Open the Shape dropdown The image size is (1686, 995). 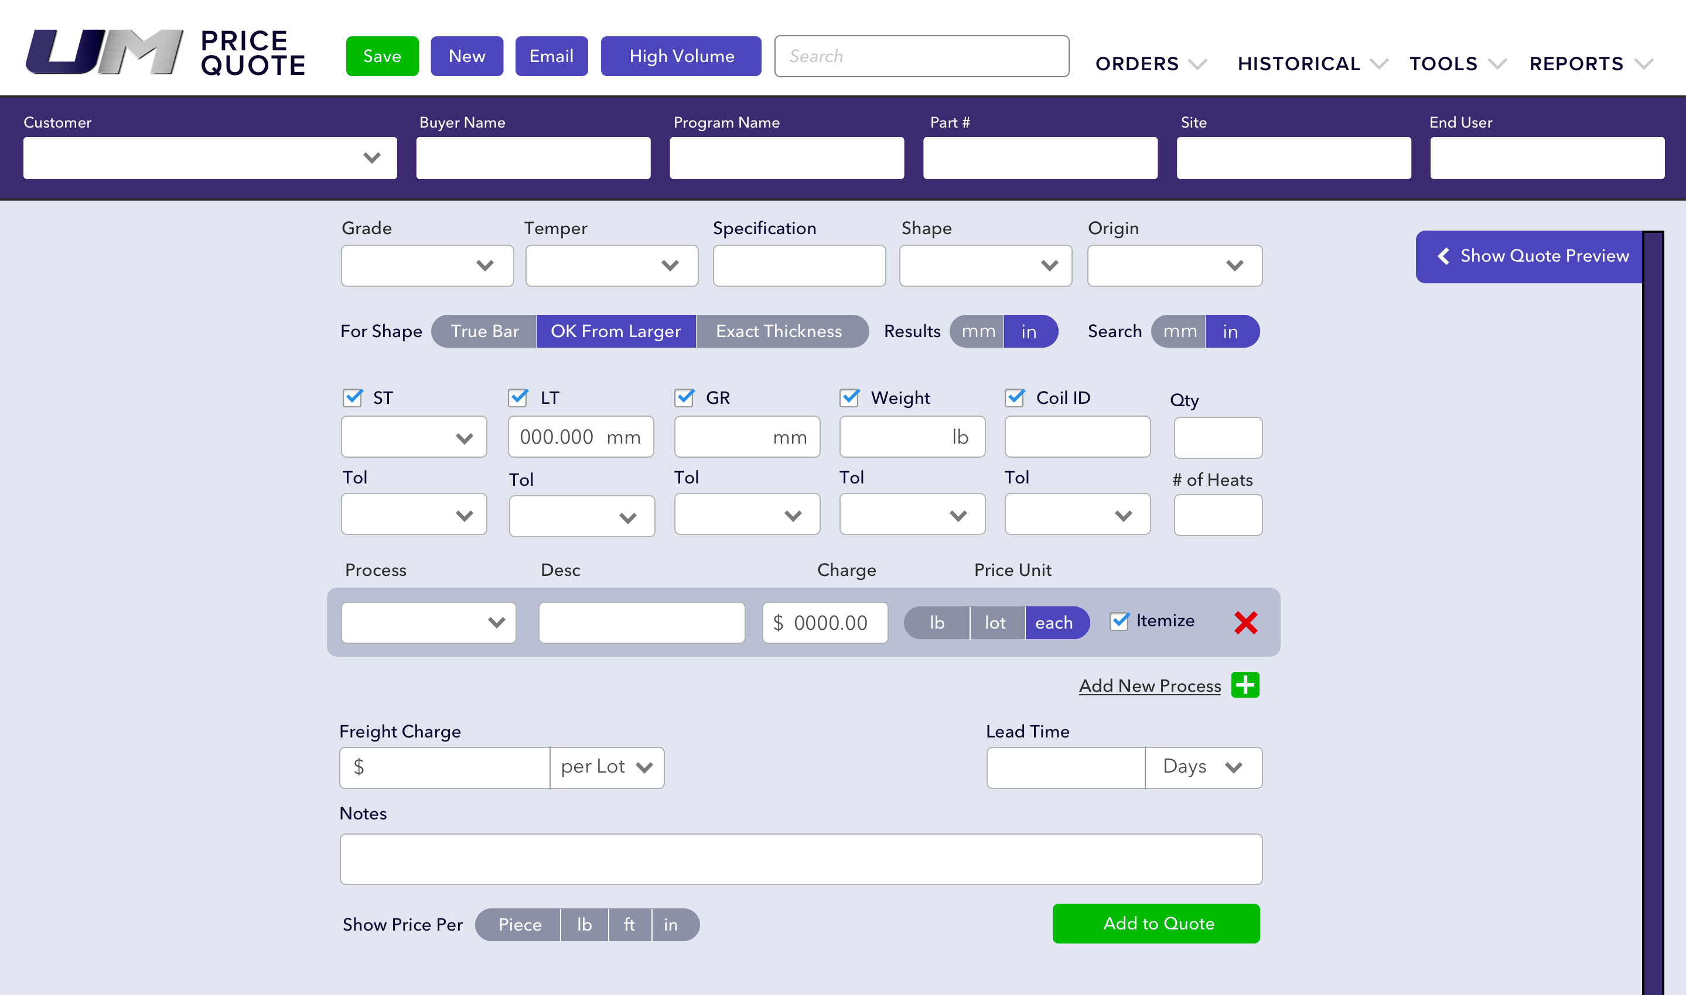coord(985,266)
